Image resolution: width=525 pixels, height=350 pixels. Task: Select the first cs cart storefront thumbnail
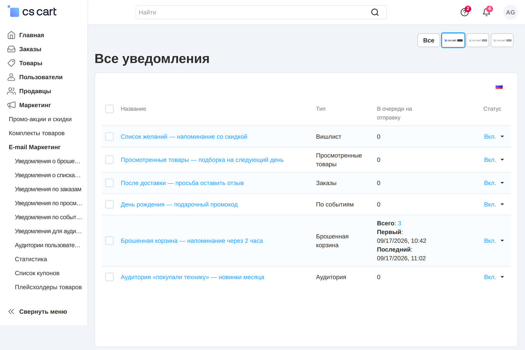coord(453,40)
